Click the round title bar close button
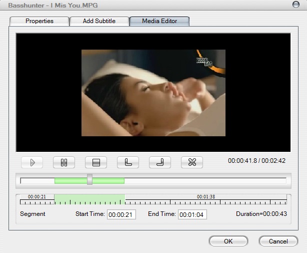Viewport: 307px width, 253px height. 296,5
